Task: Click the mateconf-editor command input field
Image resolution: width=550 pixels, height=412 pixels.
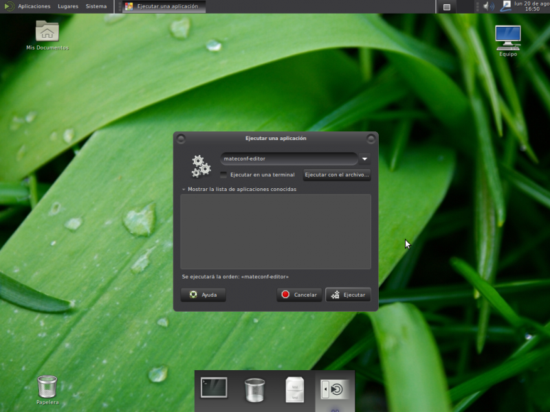Action: pos(289,159)
